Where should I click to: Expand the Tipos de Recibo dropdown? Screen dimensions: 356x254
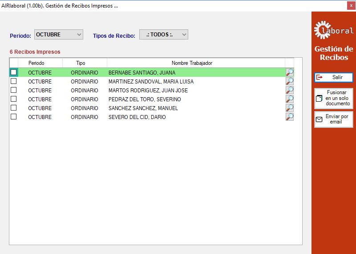[163, 35]
